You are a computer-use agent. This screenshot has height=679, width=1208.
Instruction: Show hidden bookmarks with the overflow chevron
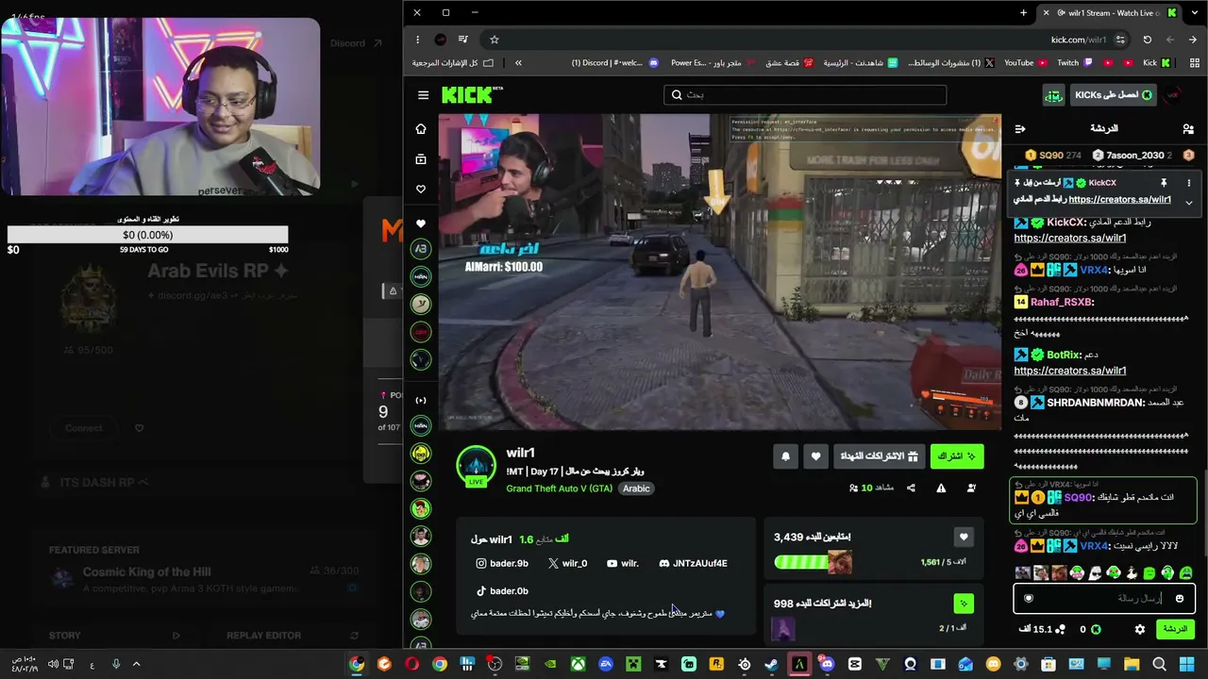coord(518,62)
